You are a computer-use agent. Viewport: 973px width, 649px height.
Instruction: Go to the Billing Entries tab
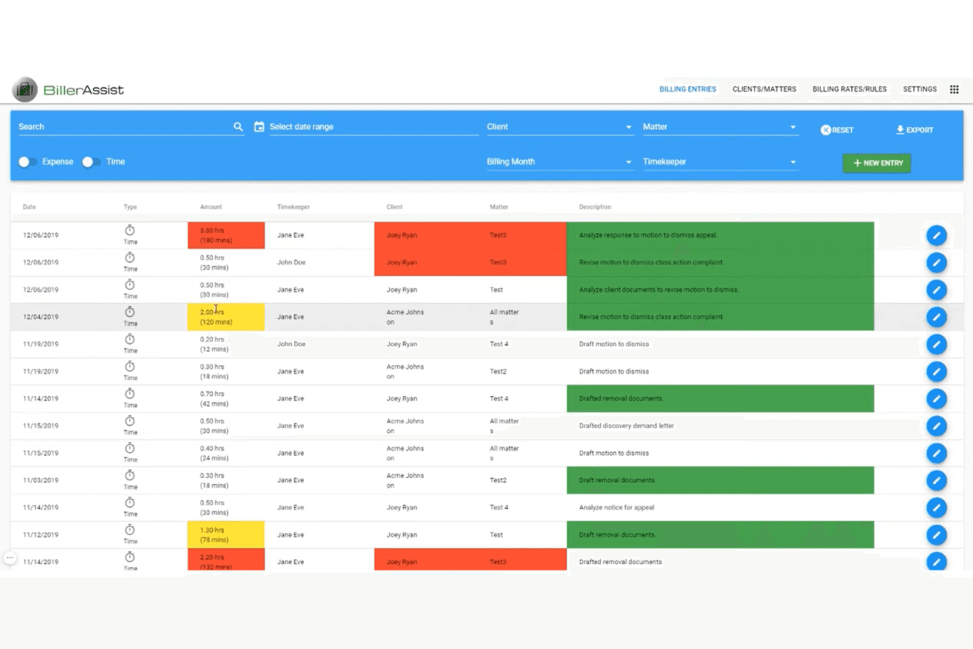click(688, 89)
